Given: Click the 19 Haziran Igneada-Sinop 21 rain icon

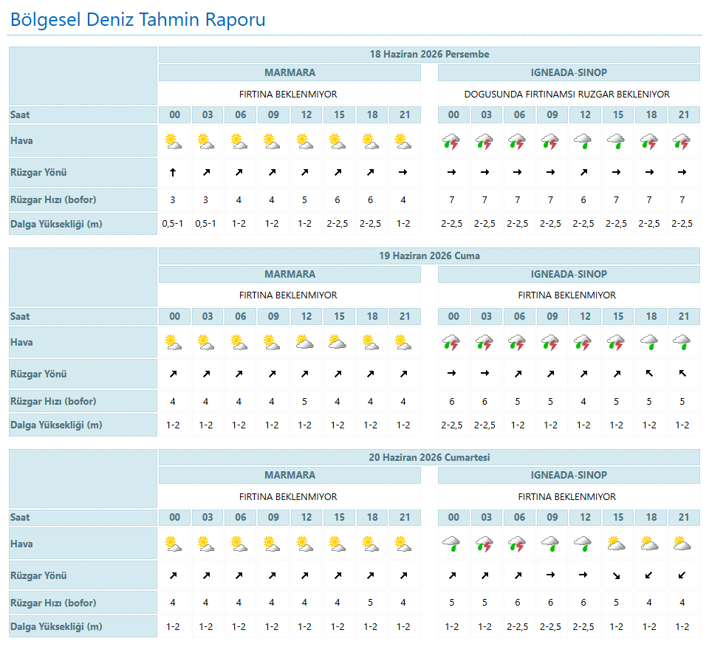Looking at the screenshot, I should pos(682,342).
